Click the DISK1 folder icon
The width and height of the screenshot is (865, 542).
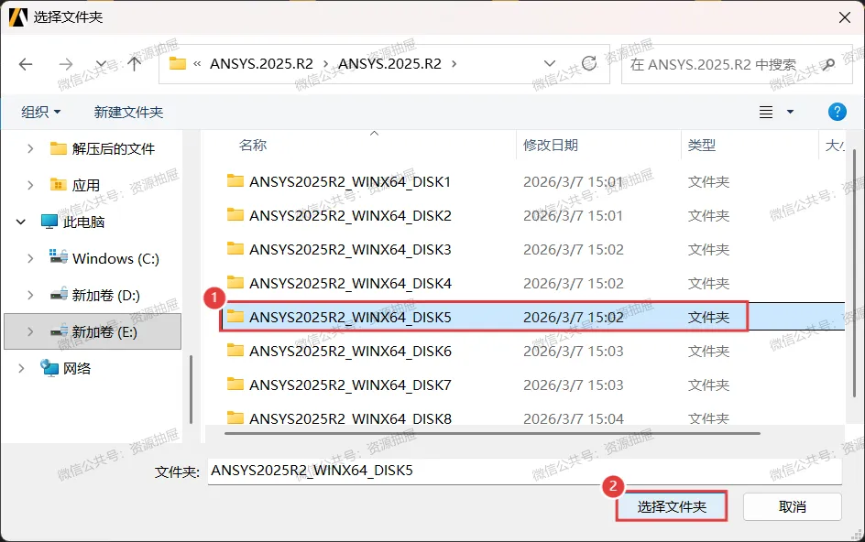[x=235, y=180]
